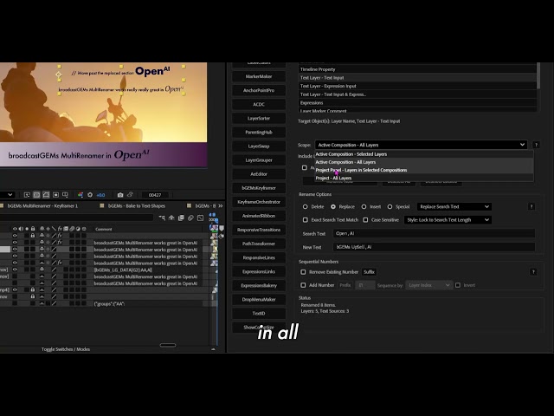Open the LayerSorter tool
Image resolution: width=554 pixels, height=416 pixels.
pos(259,118)
